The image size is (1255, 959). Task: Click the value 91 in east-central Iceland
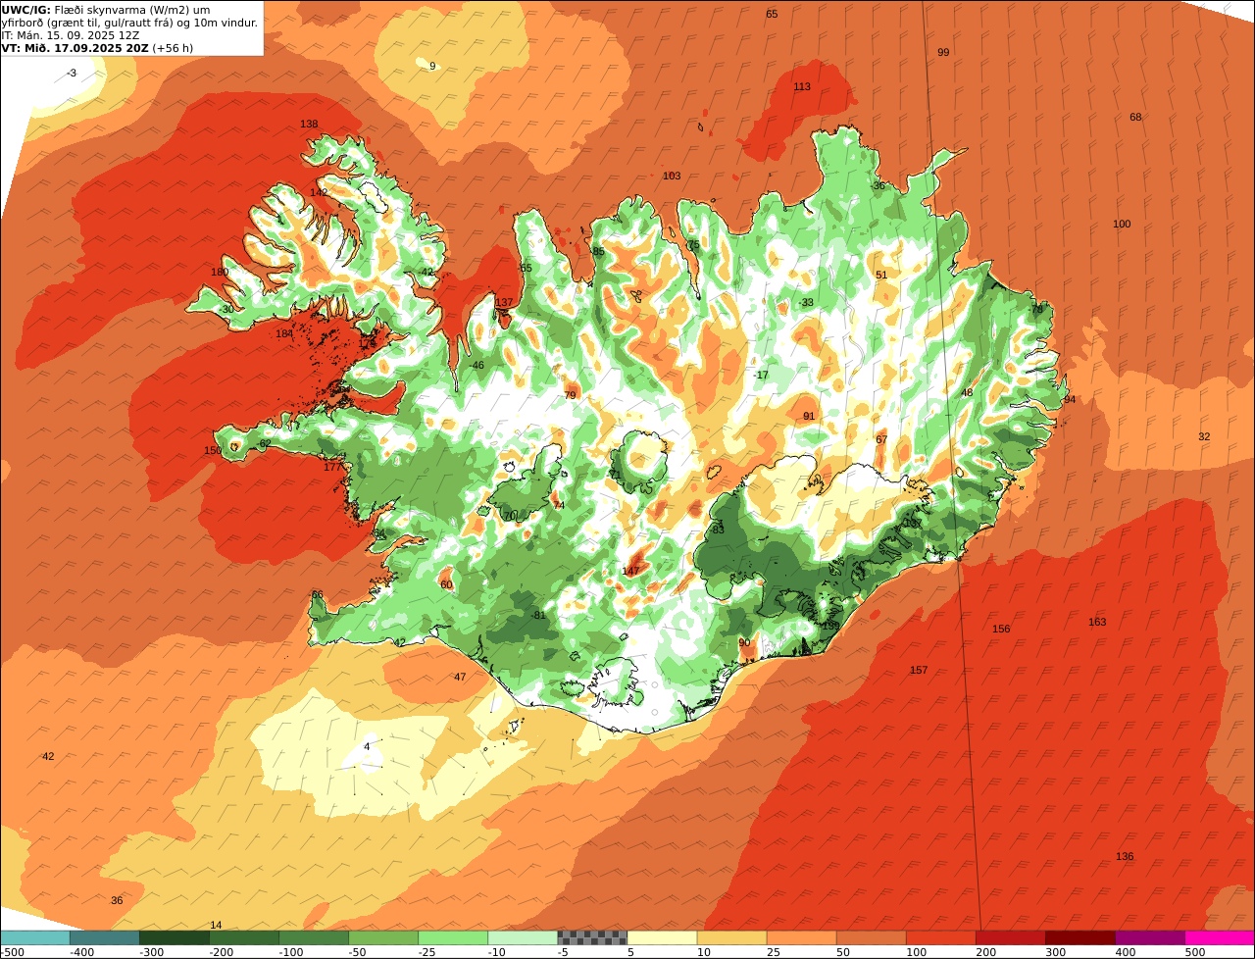tap(809, 416)
